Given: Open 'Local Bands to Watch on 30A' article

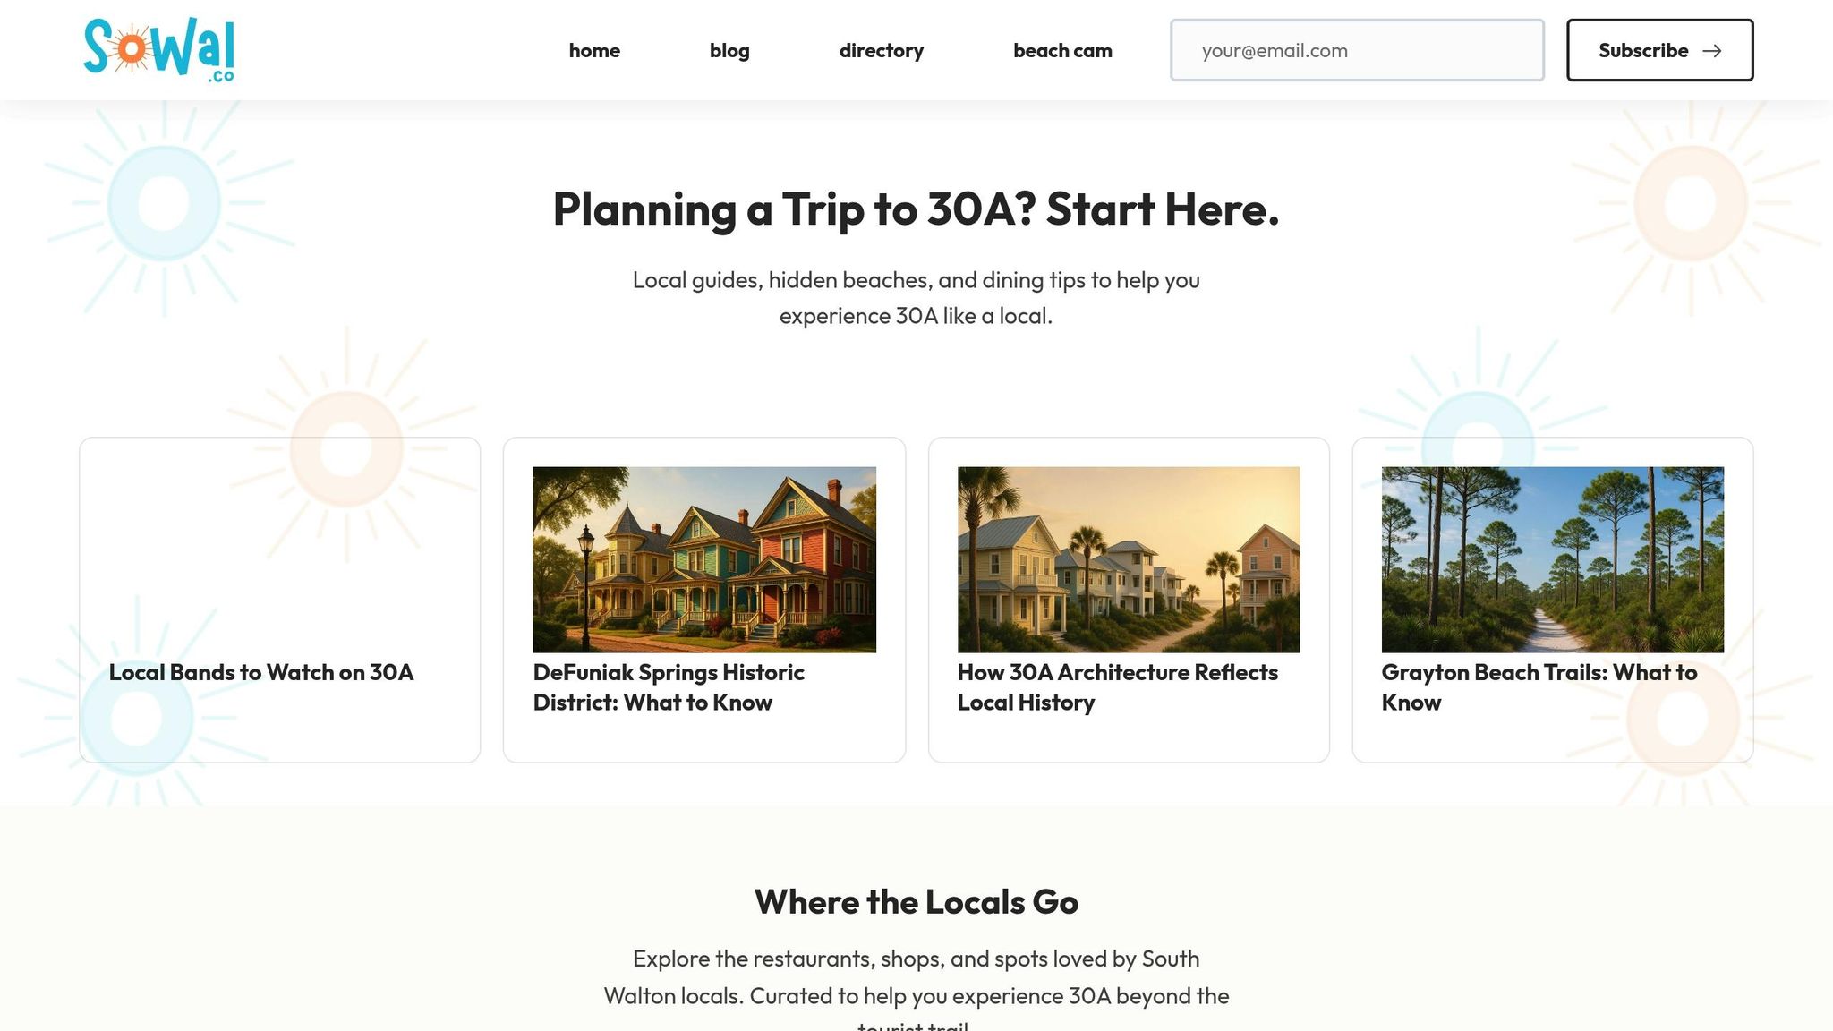Looking at the screenshot, I should tap(261, 672).
